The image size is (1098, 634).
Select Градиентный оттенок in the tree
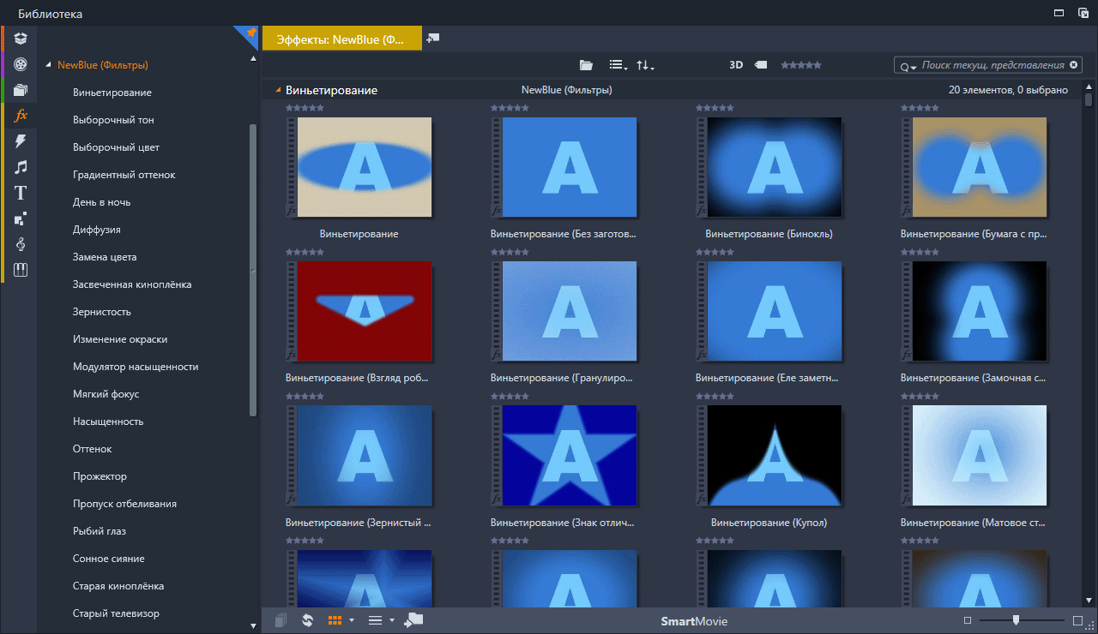click(124, 175)
